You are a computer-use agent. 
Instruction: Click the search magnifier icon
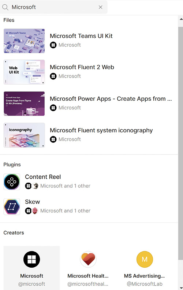[5, 7]
